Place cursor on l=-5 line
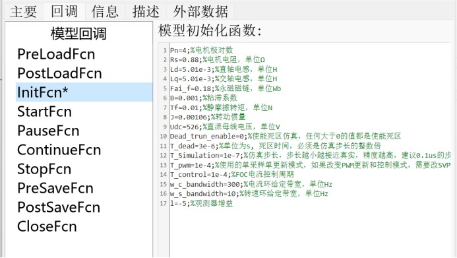 tap(201, 203)
